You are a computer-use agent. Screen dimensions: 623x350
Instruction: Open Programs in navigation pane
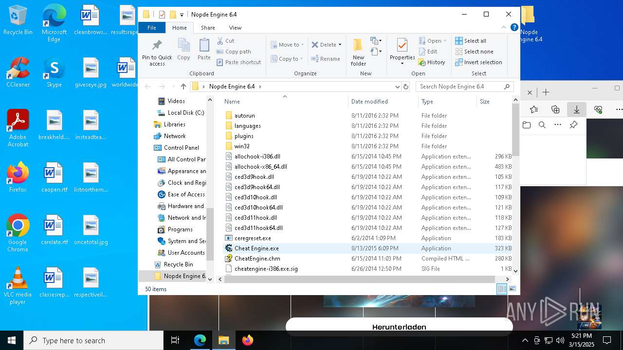click(x=180, y=229)
